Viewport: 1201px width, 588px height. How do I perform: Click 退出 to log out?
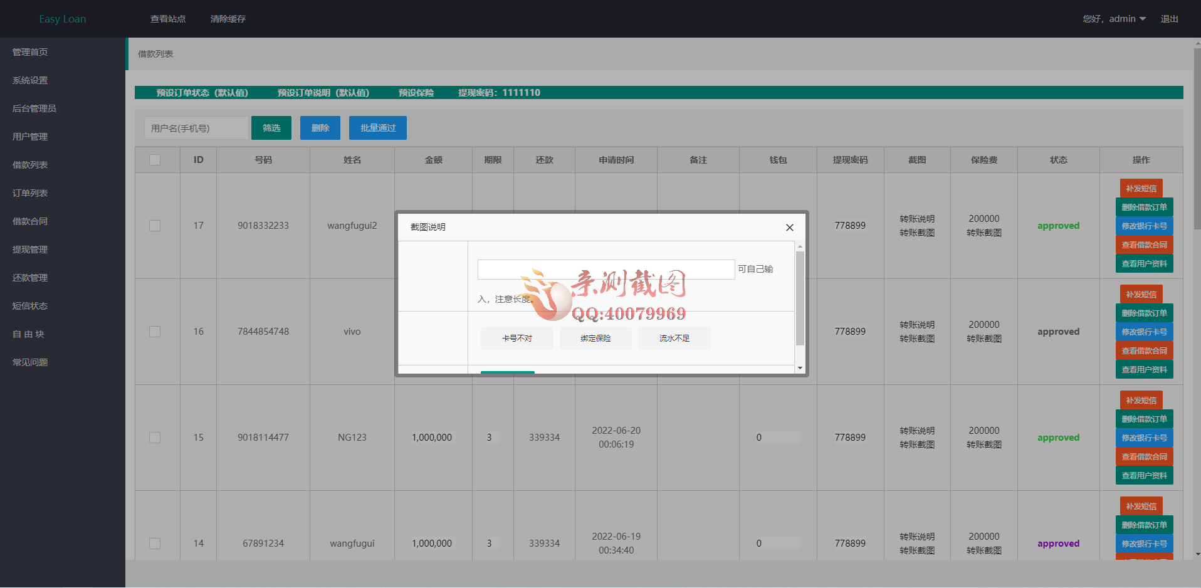click(x=1169, y=19)
